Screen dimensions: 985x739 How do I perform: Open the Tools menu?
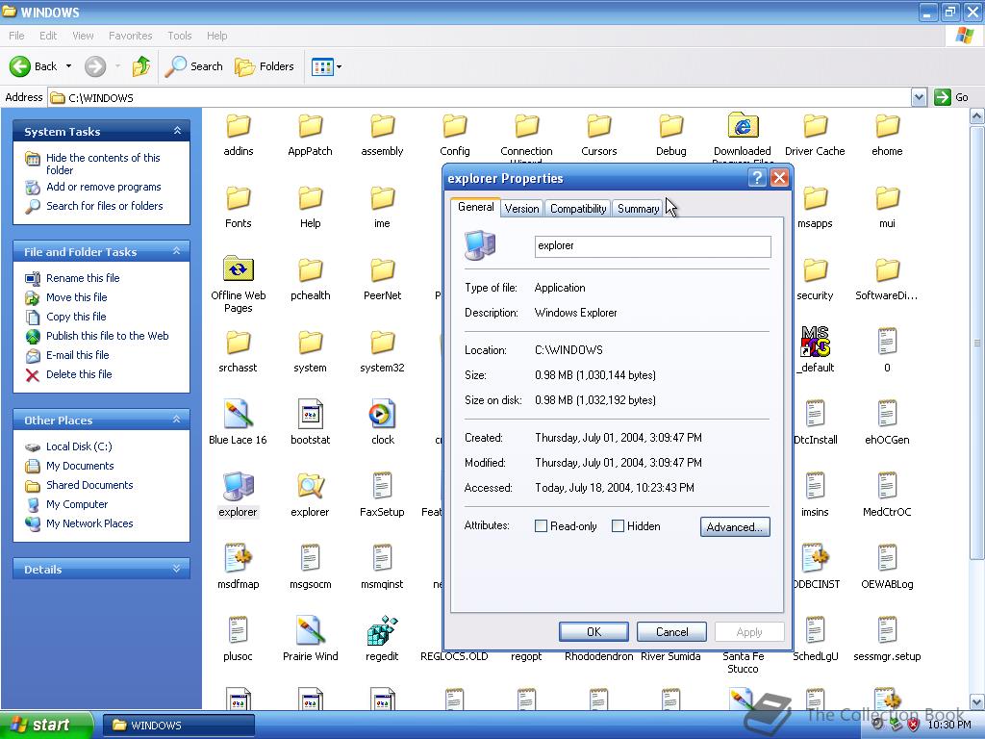coord(180,36)
